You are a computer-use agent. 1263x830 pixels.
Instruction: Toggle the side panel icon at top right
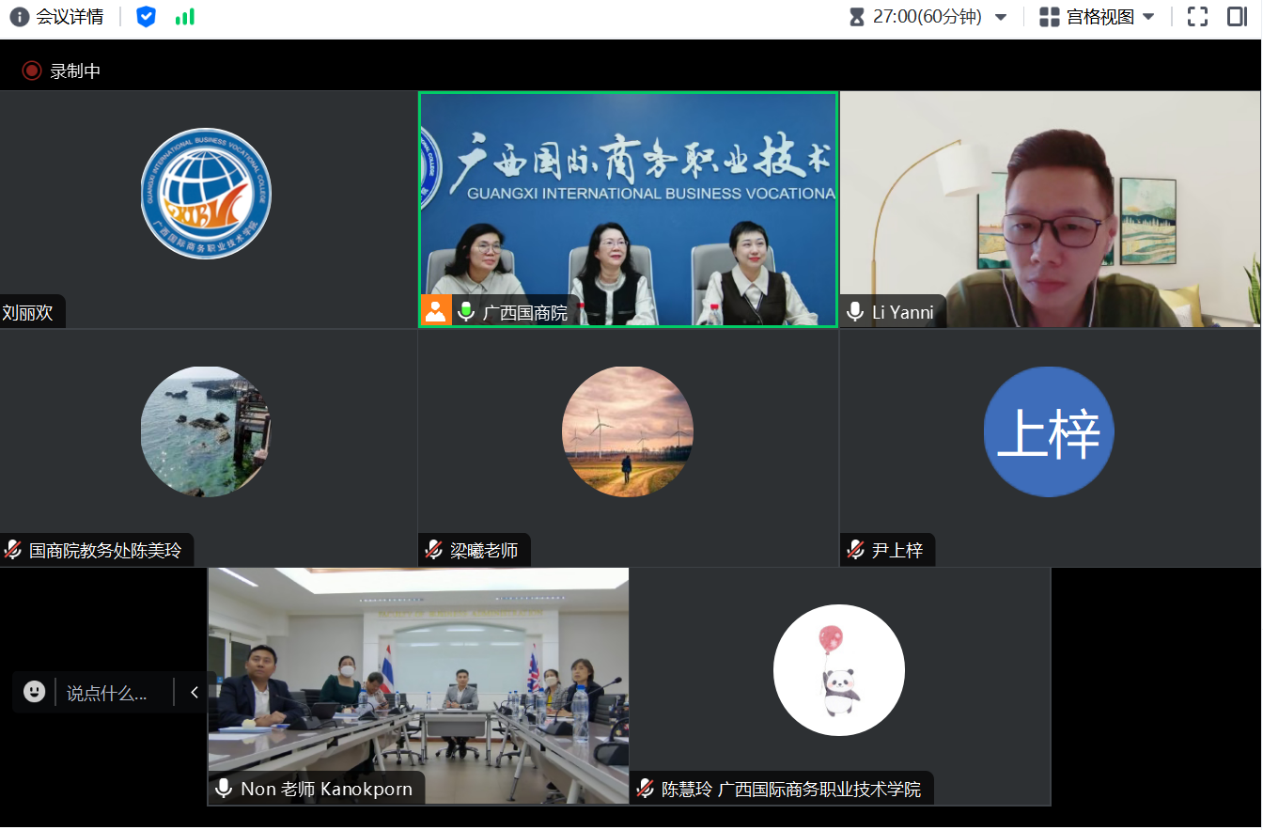[1237, 17]
